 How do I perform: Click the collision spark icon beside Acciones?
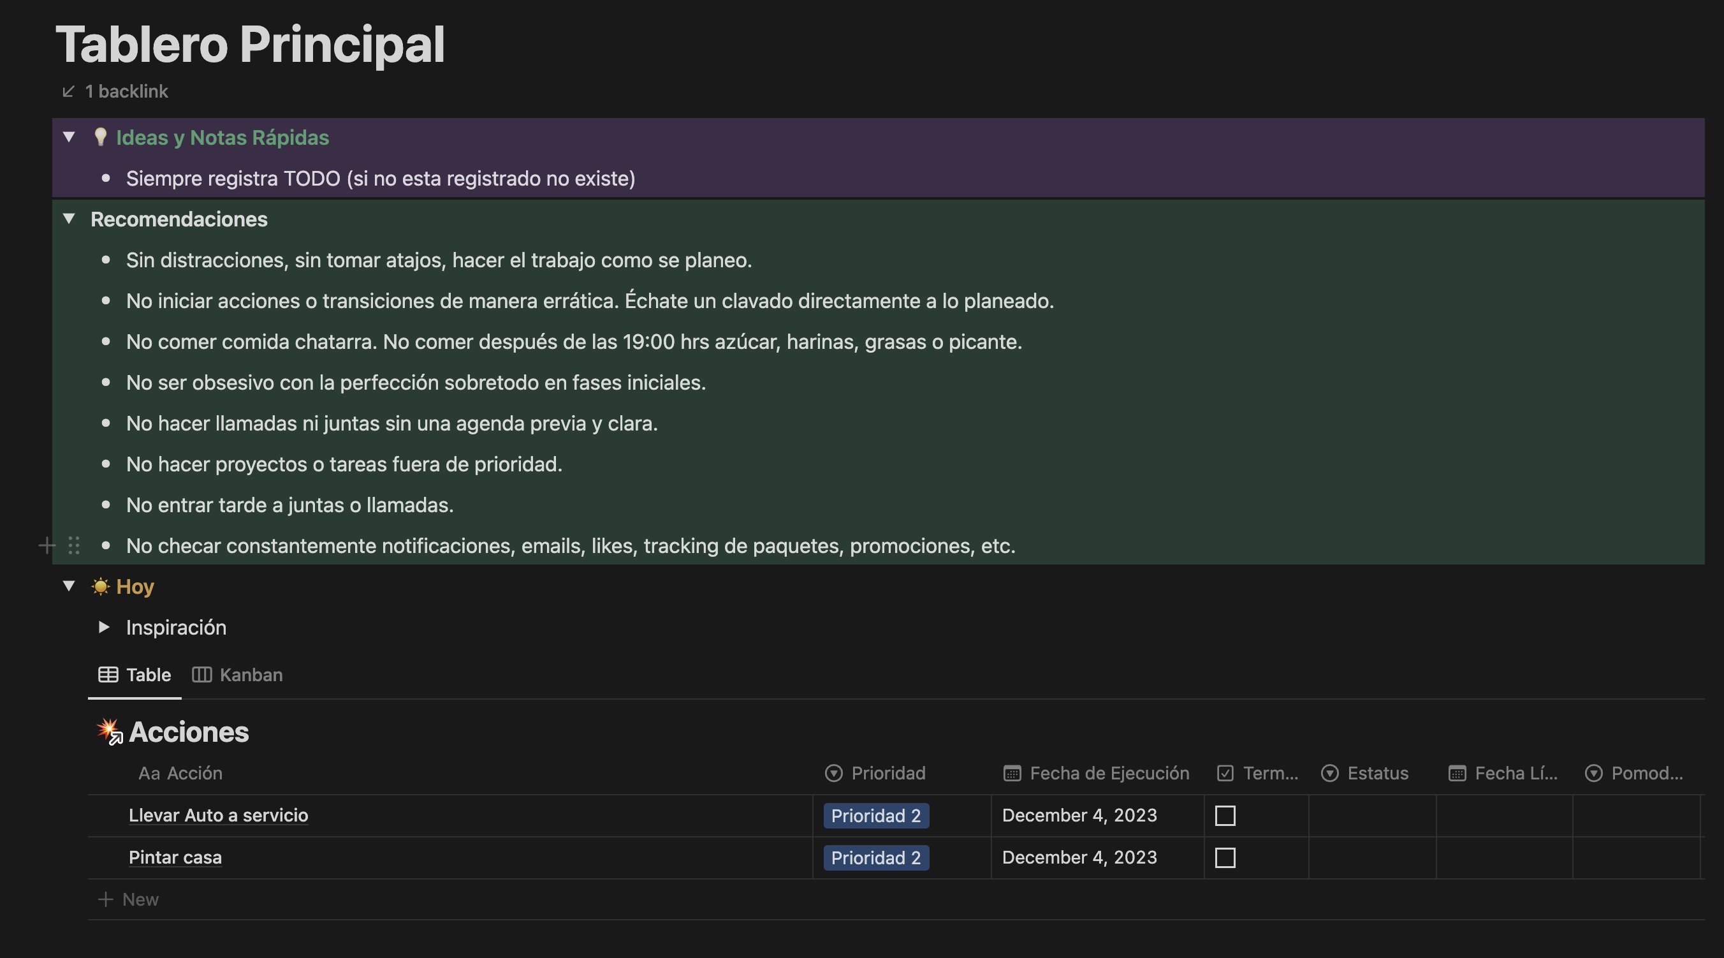[x=109, y=732]
